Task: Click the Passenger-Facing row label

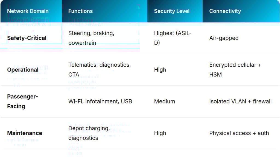Action: (x=22, y=101)
